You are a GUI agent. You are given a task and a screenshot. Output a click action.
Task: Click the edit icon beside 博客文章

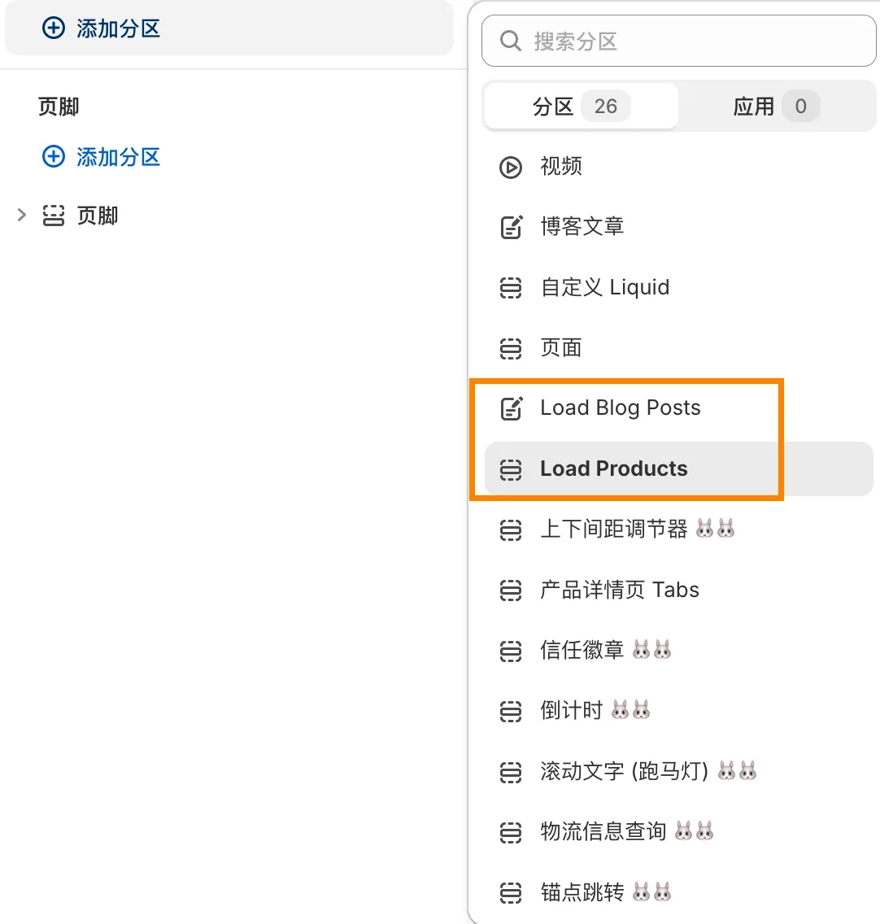pos(511,227)
